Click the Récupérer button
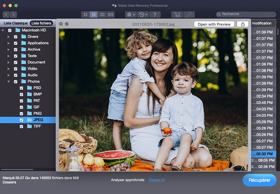This screenshot has width=280, height=194. [259, 180]
